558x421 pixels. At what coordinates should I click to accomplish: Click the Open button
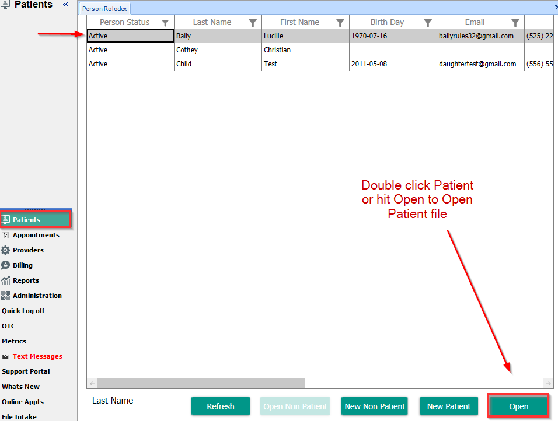pyautogui.click(x=518, y=406)
